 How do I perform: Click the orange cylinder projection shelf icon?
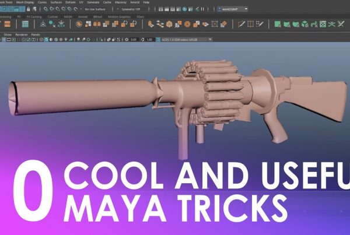pyautogui.click(x=151, y=24)
